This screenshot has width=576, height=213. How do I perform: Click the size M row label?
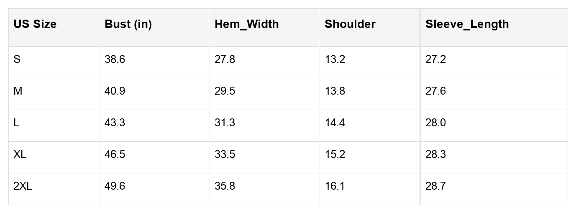pyautogui.click(x=18, y=91)
